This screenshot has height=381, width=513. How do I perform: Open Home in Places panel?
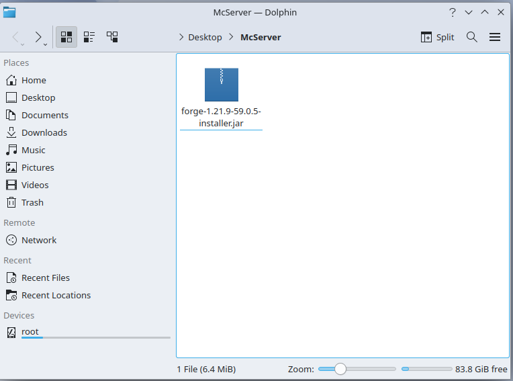(34, 80)
